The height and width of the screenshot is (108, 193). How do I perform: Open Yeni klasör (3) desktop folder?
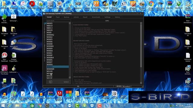[5, 31]
